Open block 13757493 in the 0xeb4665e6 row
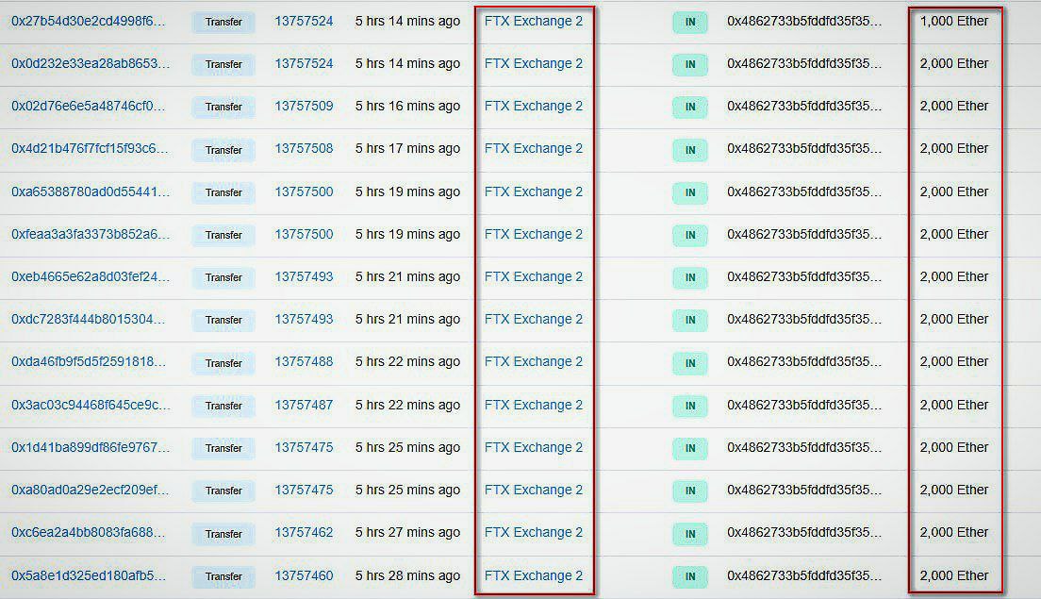This screenshot has height=599, width=1041. (x=304, y=277)
